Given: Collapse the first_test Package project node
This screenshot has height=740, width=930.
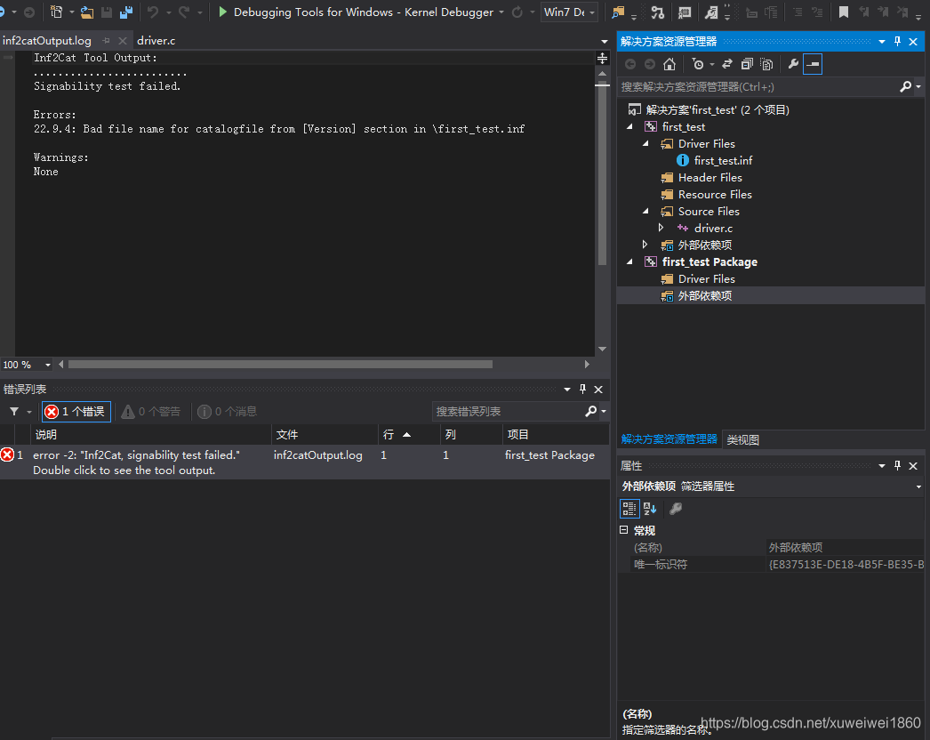Looking at the screenshot, I should 629,261.
